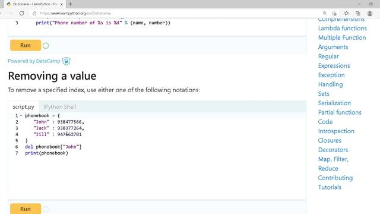Click the print(phonebook) code line
This screenshot has width=380, height=214.
coord(46,153)
